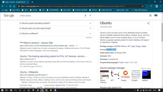
Task: Open File Explorer from the taskbar
Action: (11, 90)
